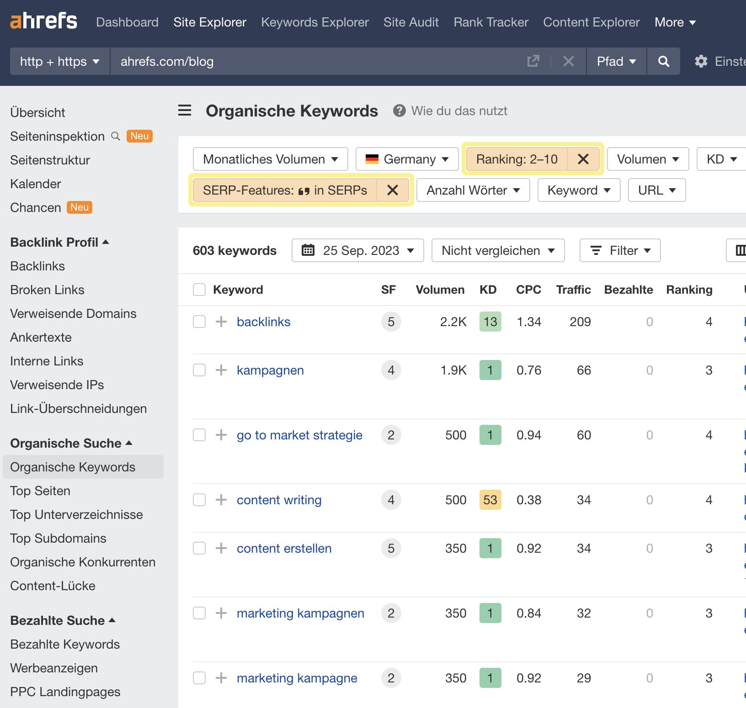Add 'backlinks' keyword via the plus icon
The width and height of the screenshot is (746, 708).
tap(221, 322)
